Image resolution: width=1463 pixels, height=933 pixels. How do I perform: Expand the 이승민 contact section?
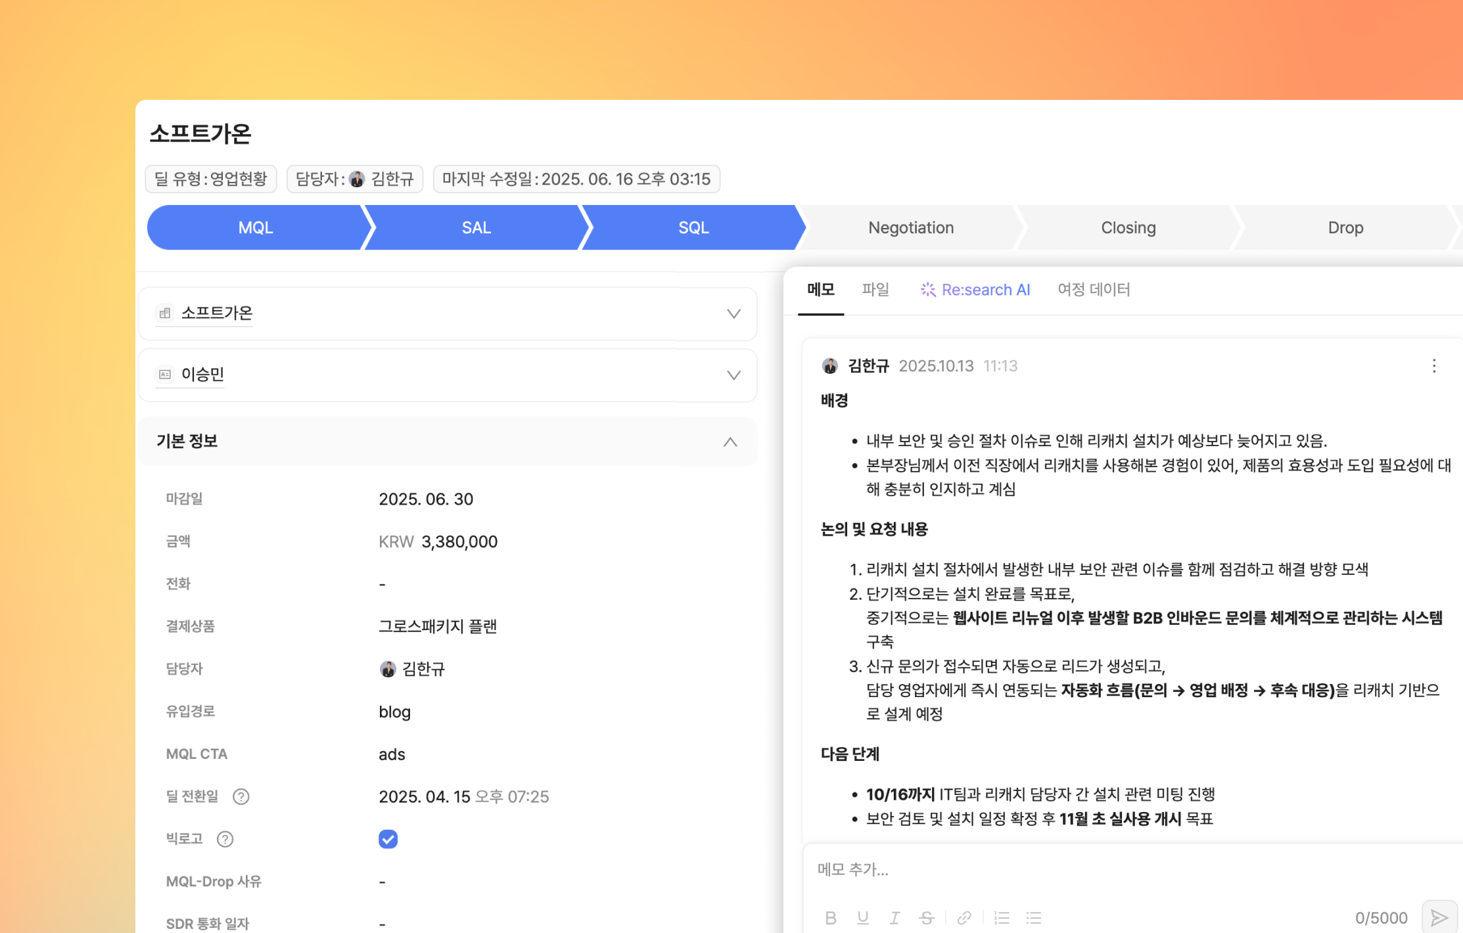coord(733,375)
